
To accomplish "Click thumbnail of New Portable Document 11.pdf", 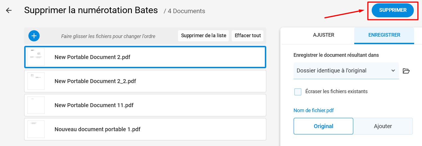I will click(x=36, y=105).
